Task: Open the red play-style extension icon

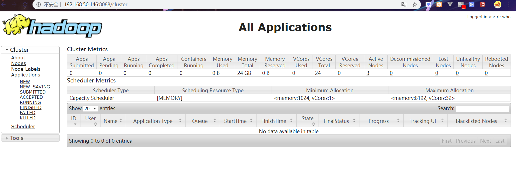Action: tap(482, 4)
